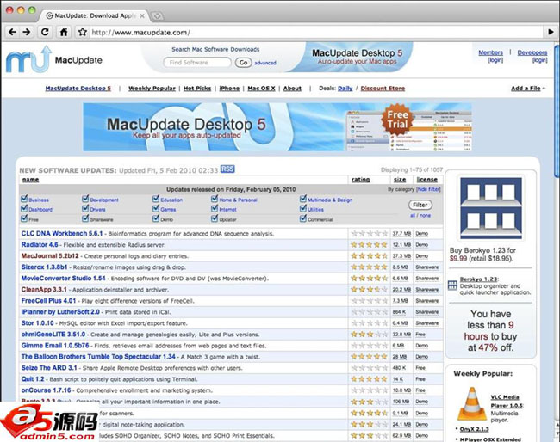The height and width of the screenshot is (442, 560).
Task: Open the Discount Store link
Action: click(x=383, y=89)
